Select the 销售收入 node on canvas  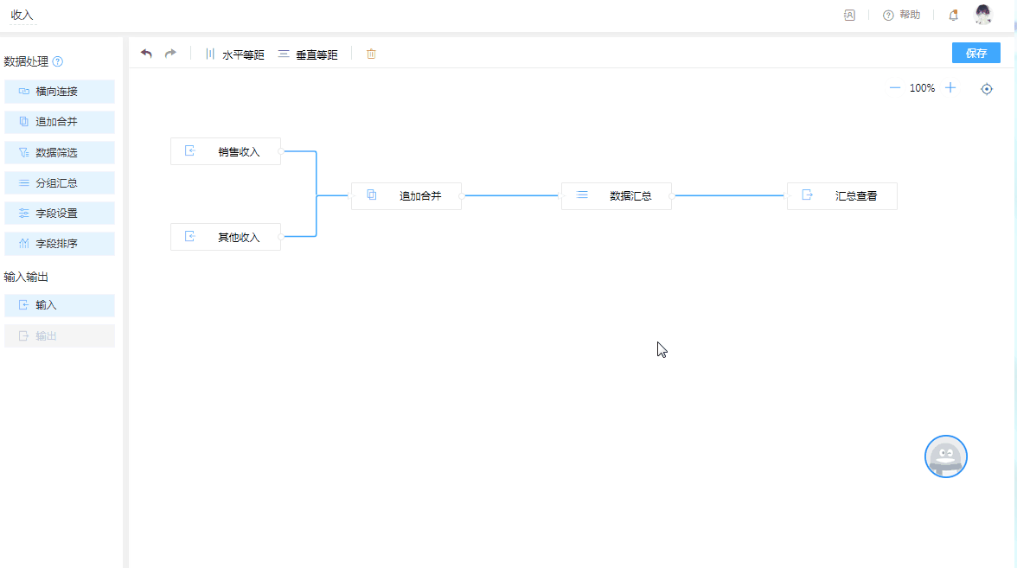coord(226,151)
